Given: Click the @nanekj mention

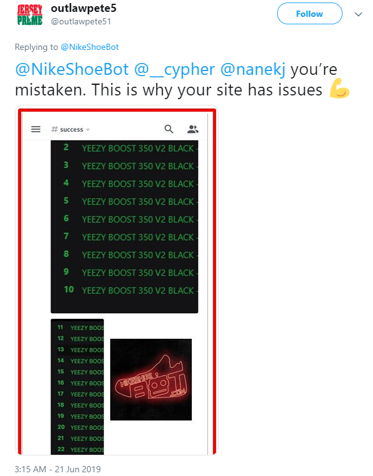Looking at the screenshot, I should pos(253,69).
